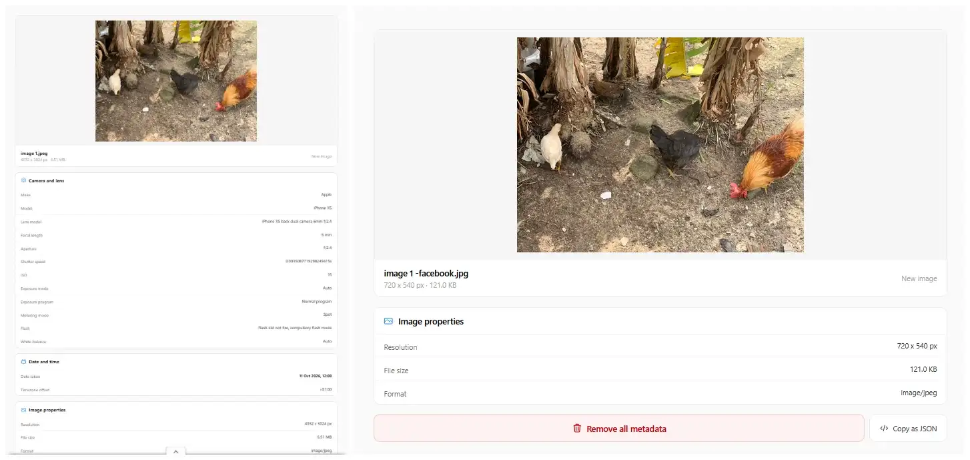Select the ISO value 16
Image resolution: width=970 pixels, height=460 pixels.
330,274
